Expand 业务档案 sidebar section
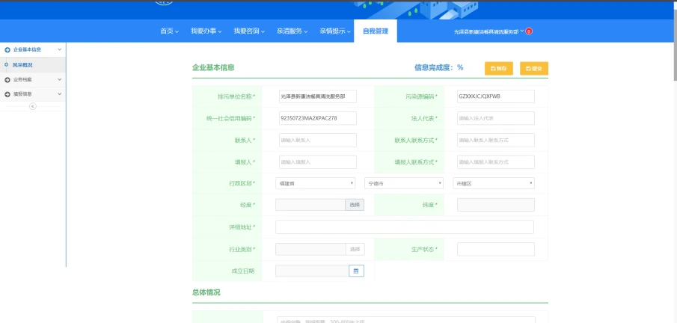 (x=32, y=79)
